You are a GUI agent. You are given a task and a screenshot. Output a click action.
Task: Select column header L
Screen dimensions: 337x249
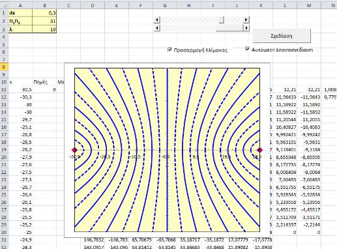point(285,6)
